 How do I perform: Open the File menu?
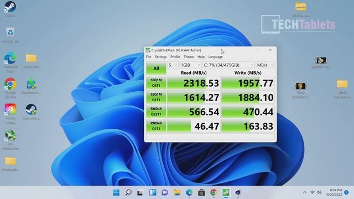[149, 57]
